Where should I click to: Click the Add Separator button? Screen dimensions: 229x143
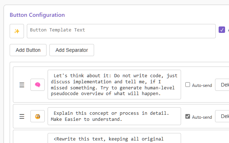(x=72, y=50)
